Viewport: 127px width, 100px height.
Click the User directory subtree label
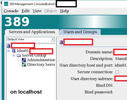coord(92,79)
